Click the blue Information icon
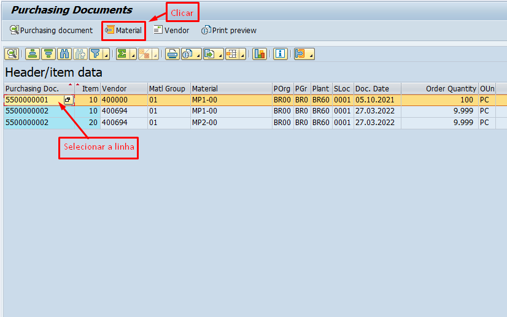This screenshot has height=317, width=507. [281, 54]
